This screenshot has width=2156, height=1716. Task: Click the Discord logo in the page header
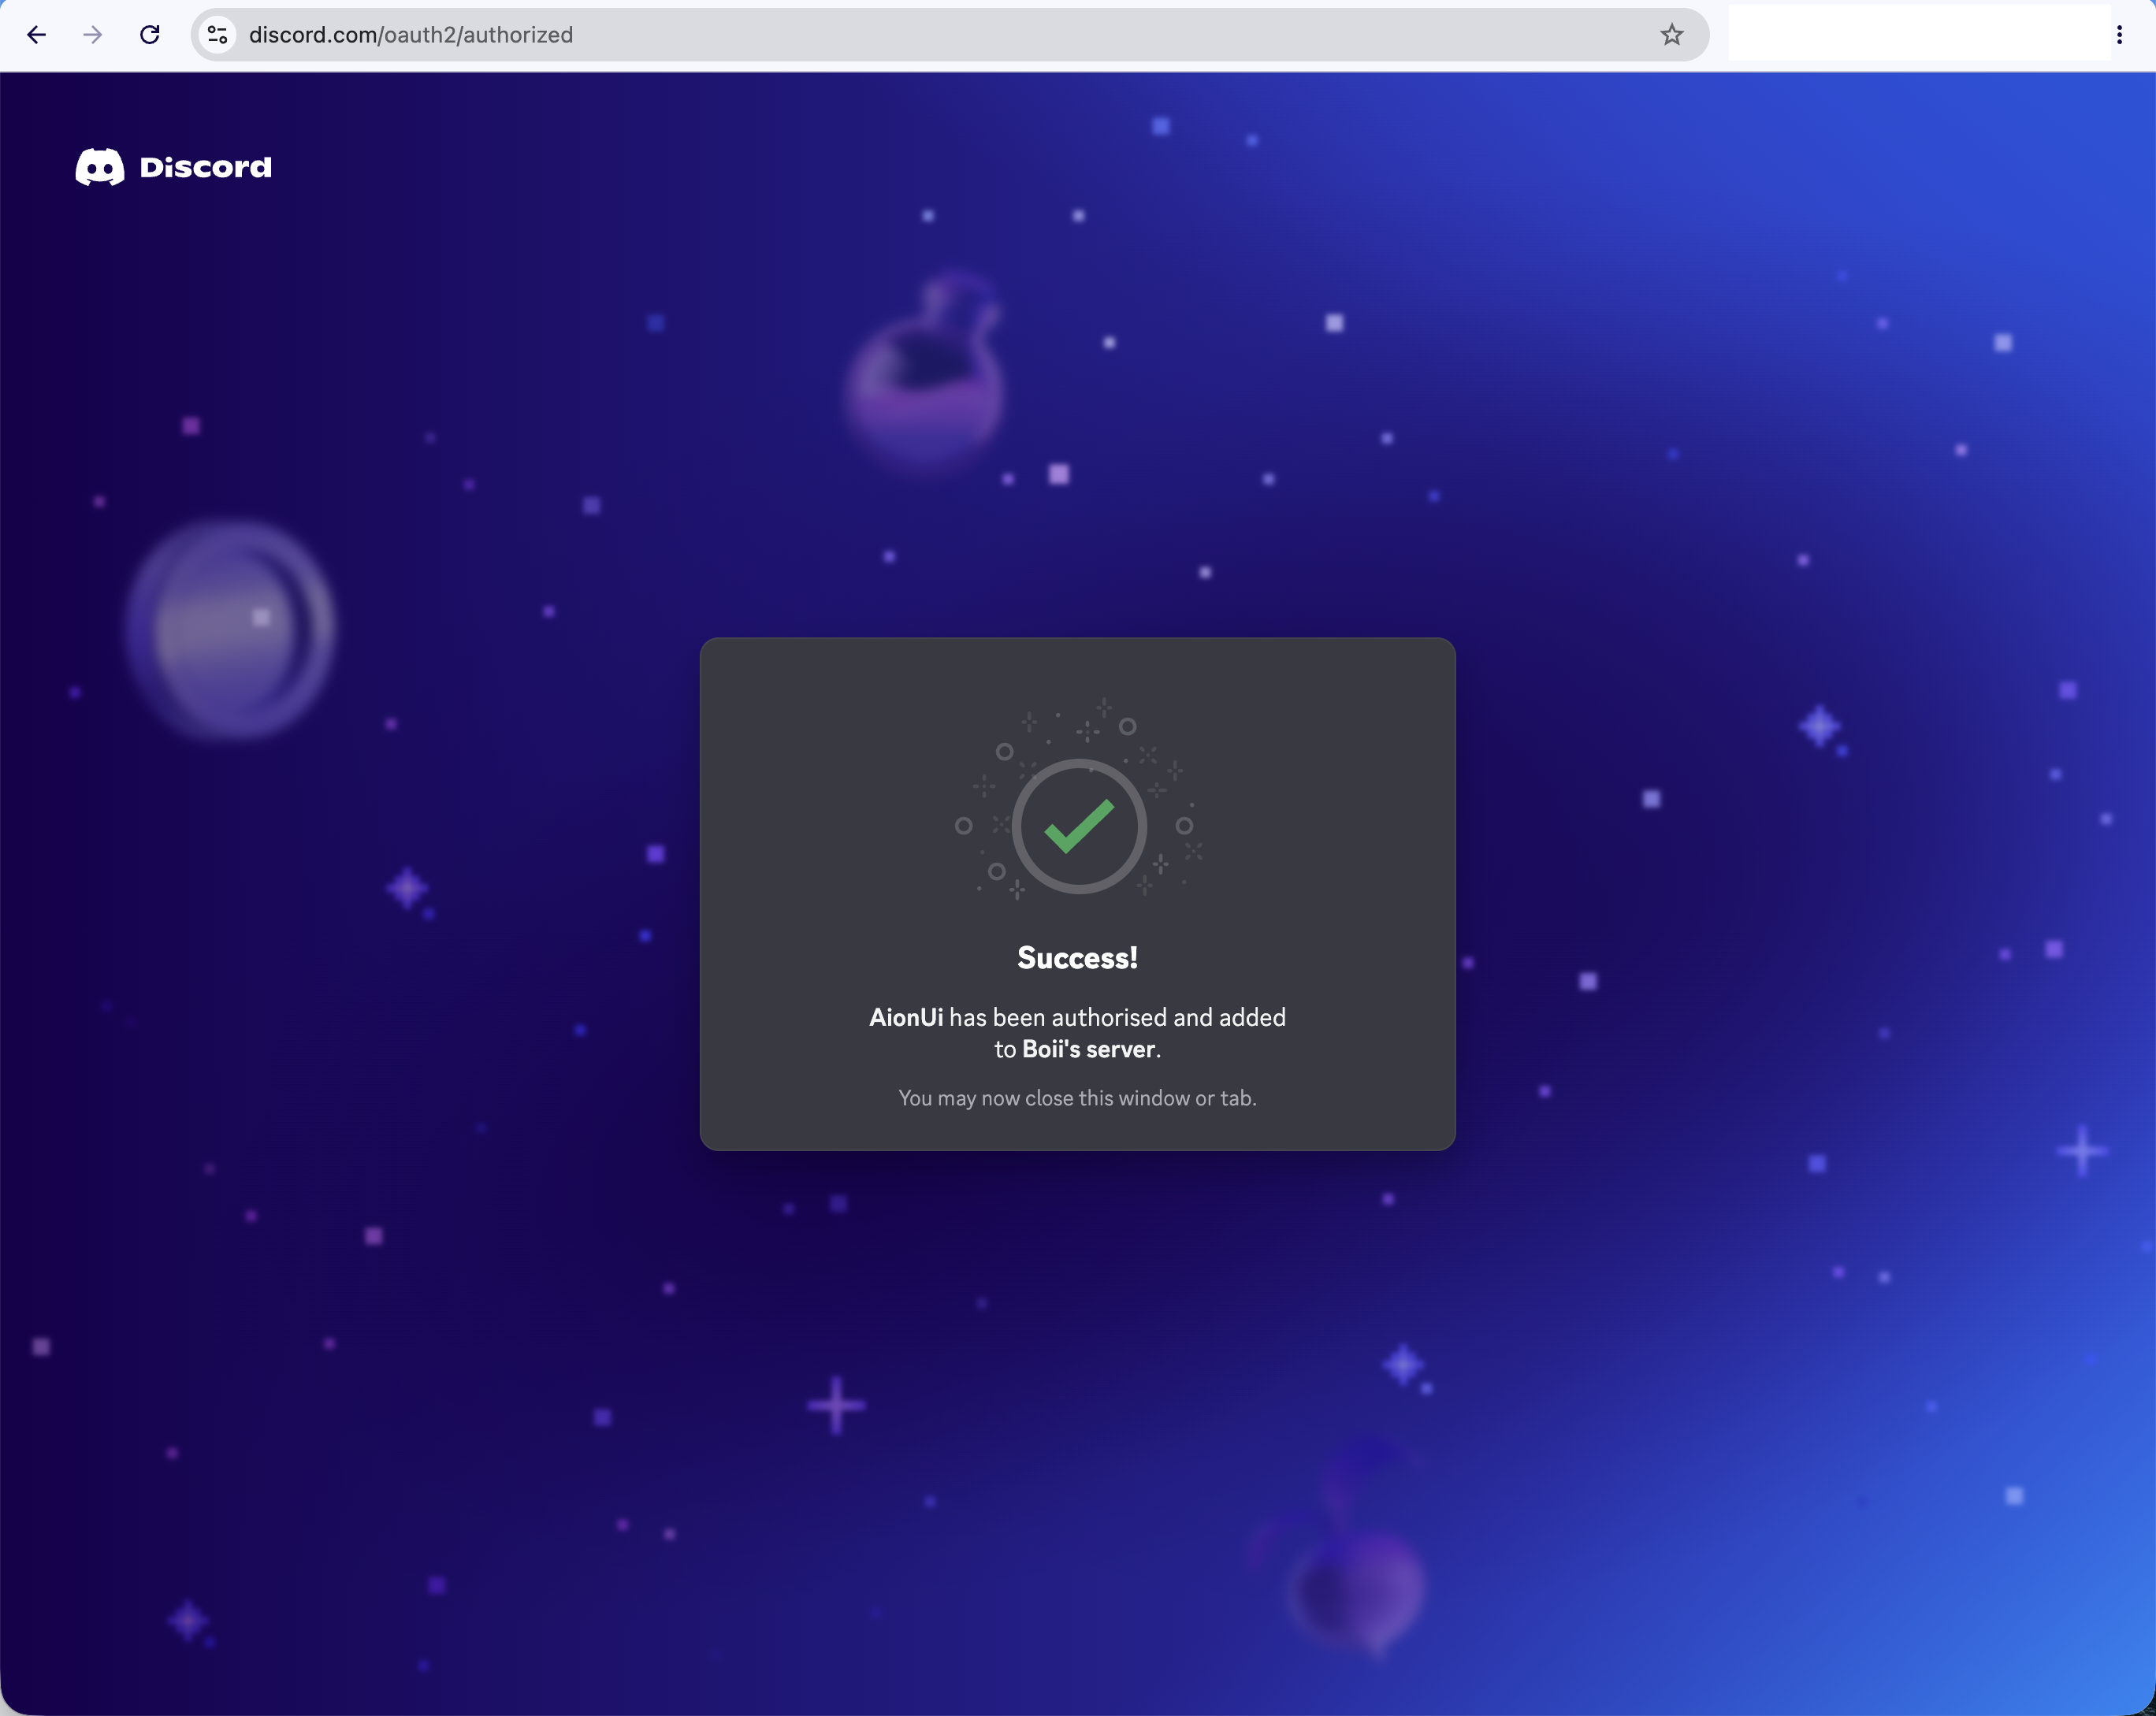coord(174,167)
